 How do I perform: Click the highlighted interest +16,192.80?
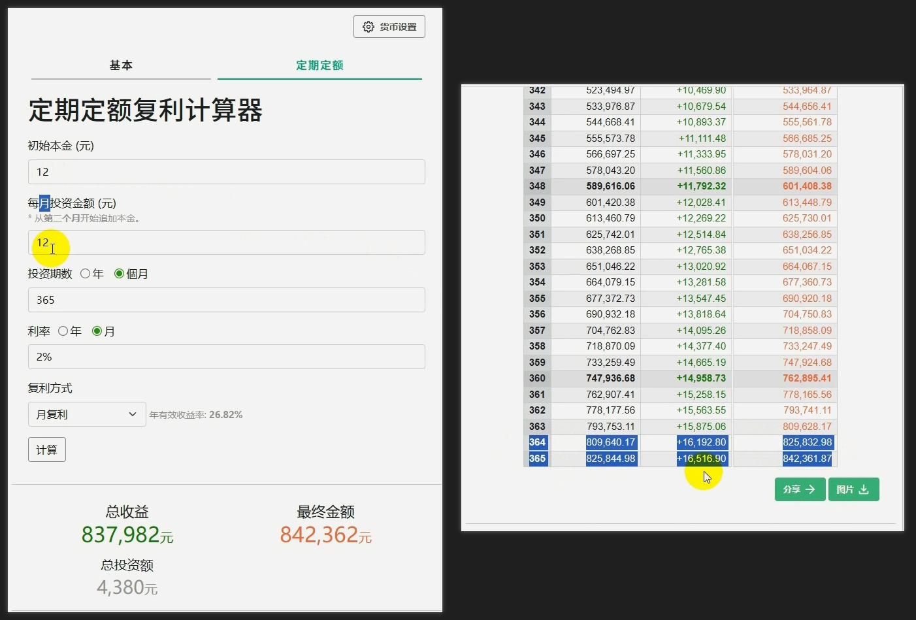[702, 442]
